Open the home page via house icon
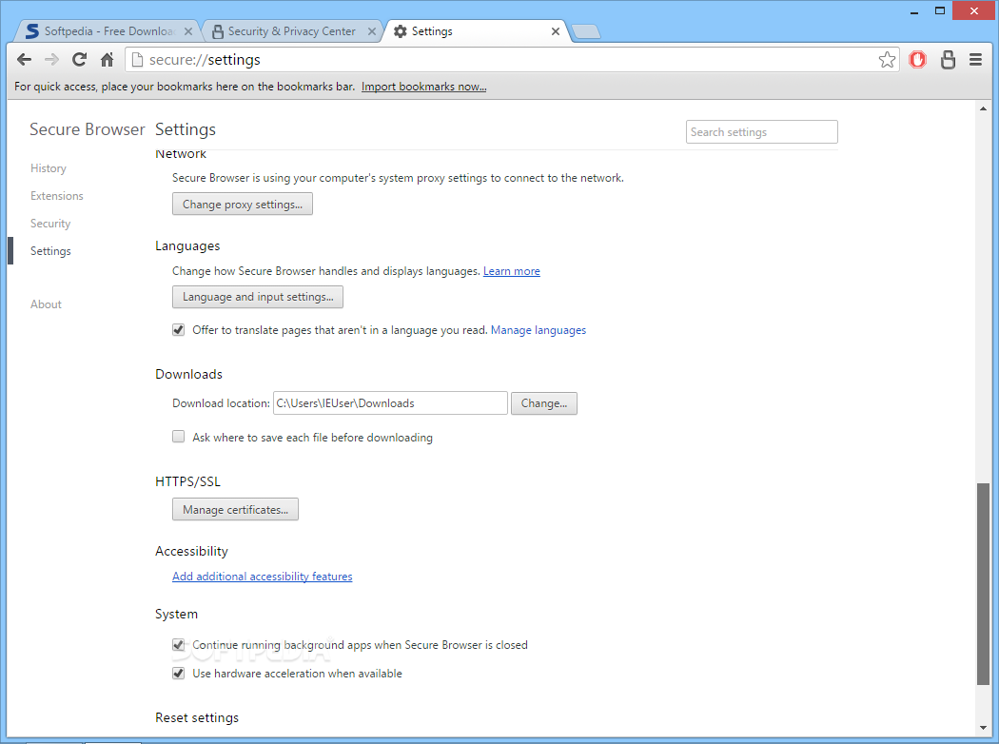The height and width of the screenshot is (744, 999). [107, 60]
